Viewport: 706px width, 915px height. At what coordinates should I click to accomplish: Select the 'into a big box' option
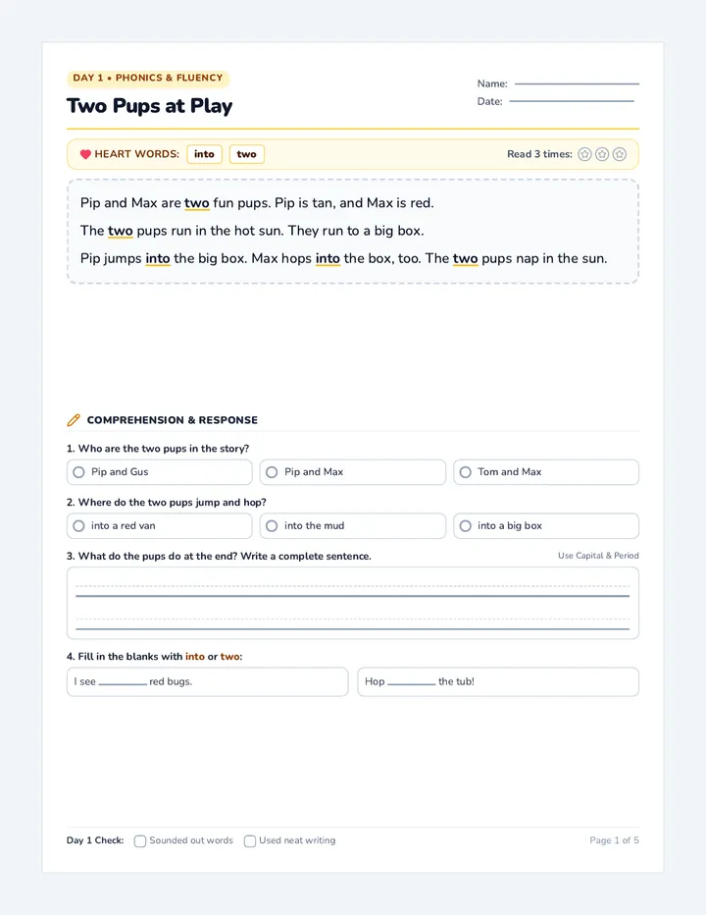click(x=546, y=526)
